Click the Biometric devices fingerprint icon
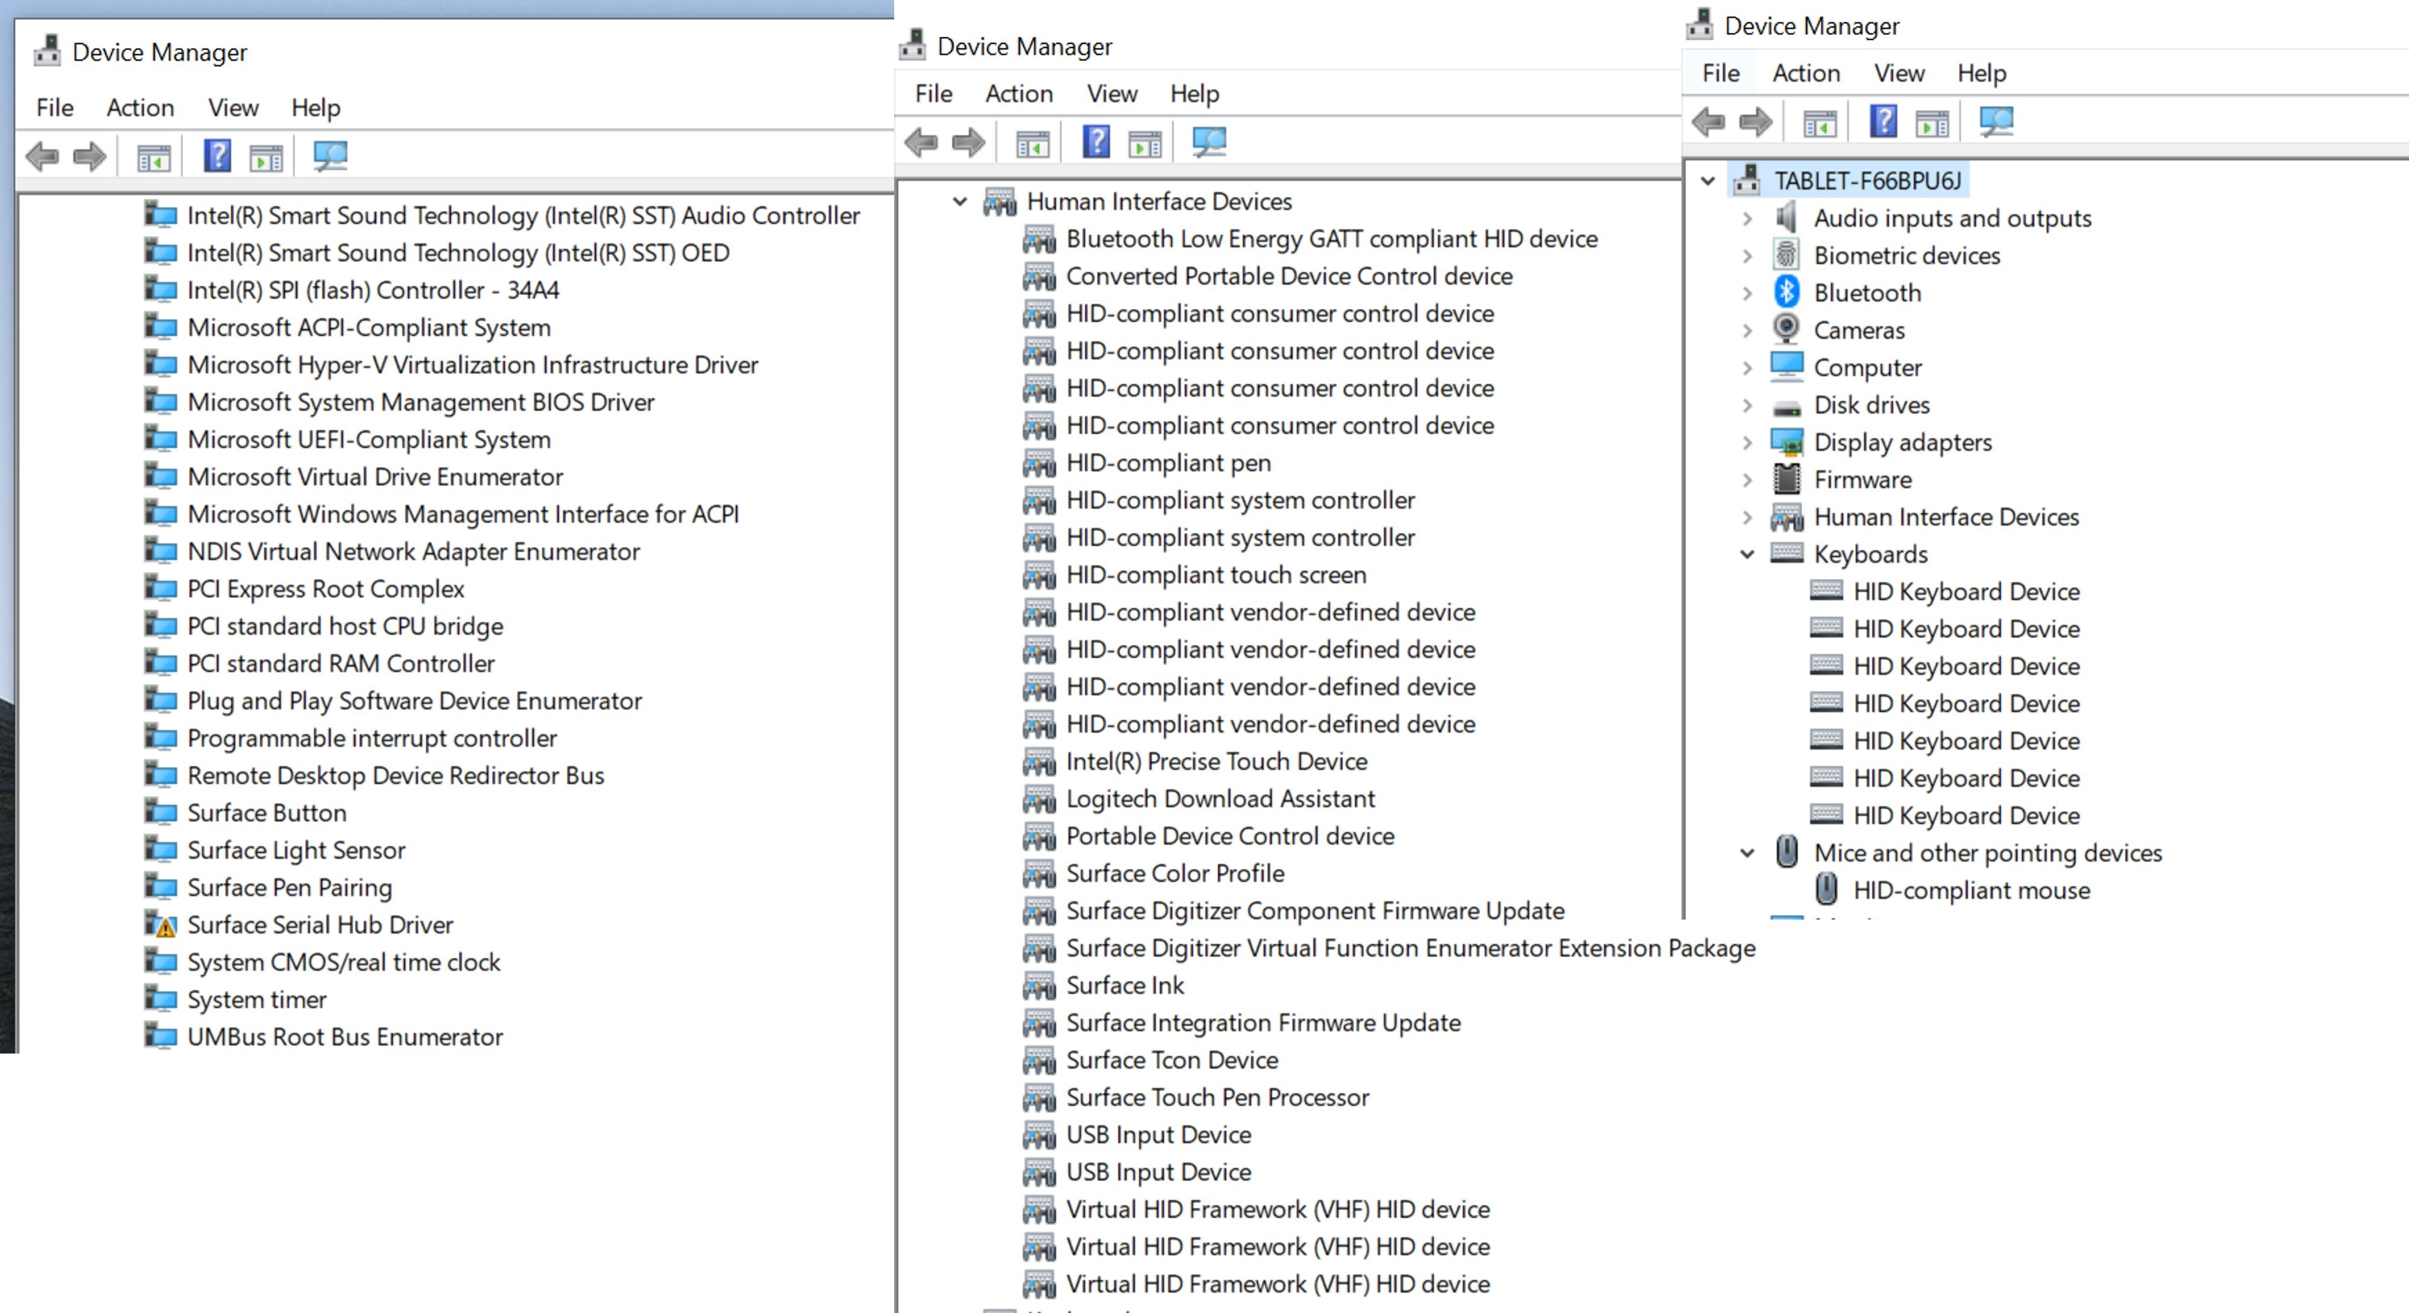Screen dimensions: 2409x1313 tap(1786, 254)
